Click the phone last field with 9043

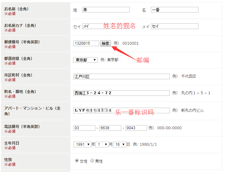[136, 128]
